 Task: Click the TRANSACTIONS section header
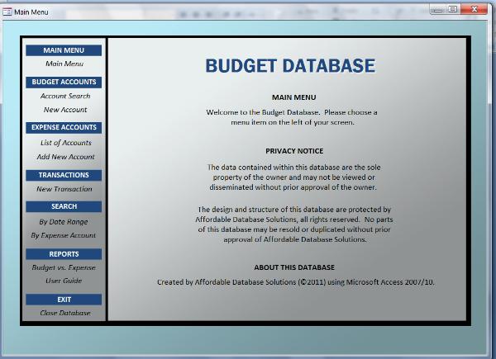[64, 175]
